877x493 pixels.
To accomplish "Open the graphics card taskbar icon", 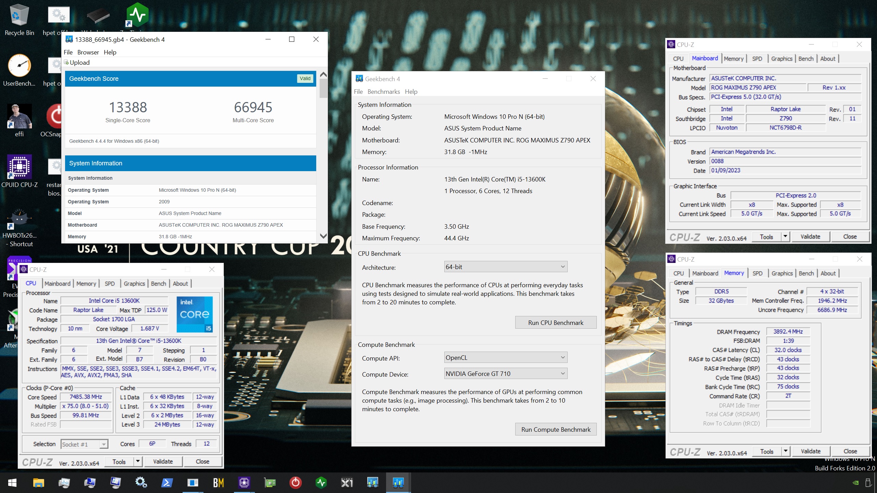I will [x=270, y=483].
